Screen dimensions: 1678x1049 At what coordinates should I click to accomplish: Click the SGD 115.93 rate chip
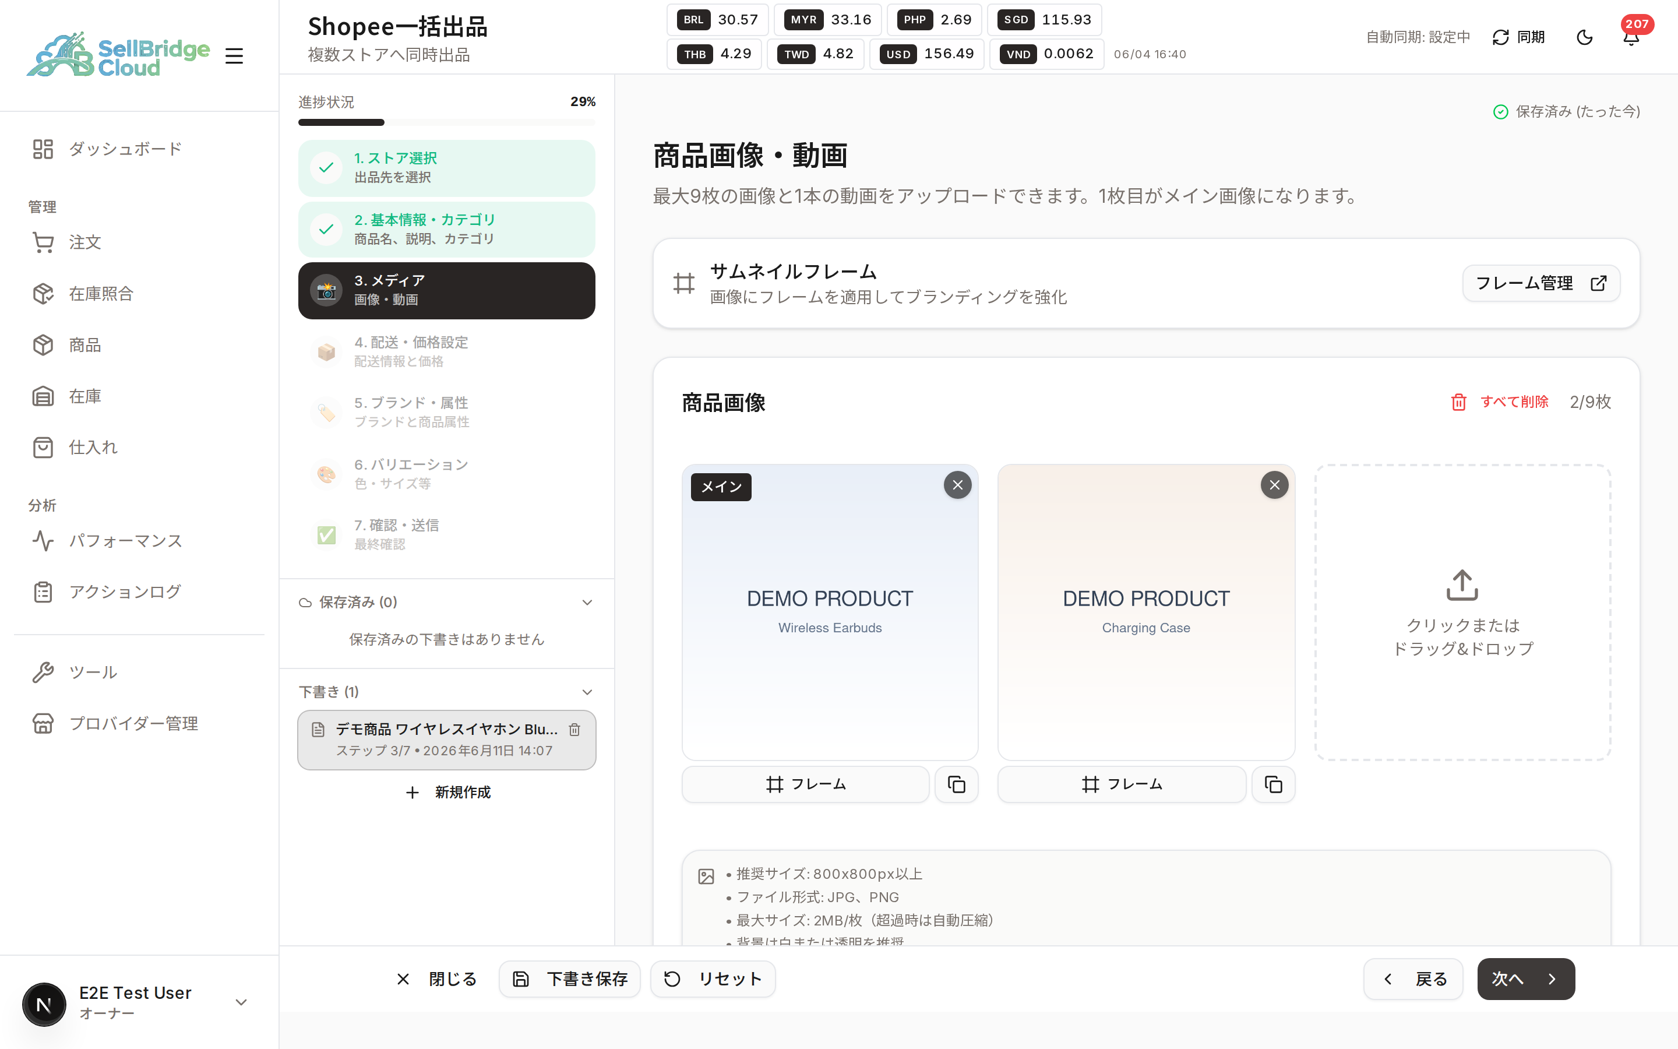1044,19
